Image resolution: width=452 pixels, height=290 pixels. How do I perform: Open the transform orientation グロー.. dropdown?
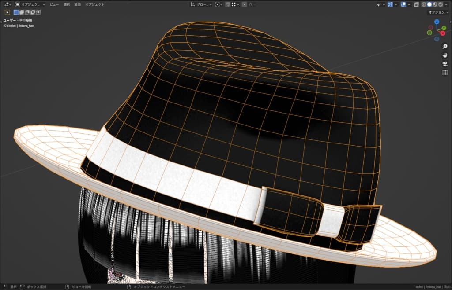tap(201, 4)
